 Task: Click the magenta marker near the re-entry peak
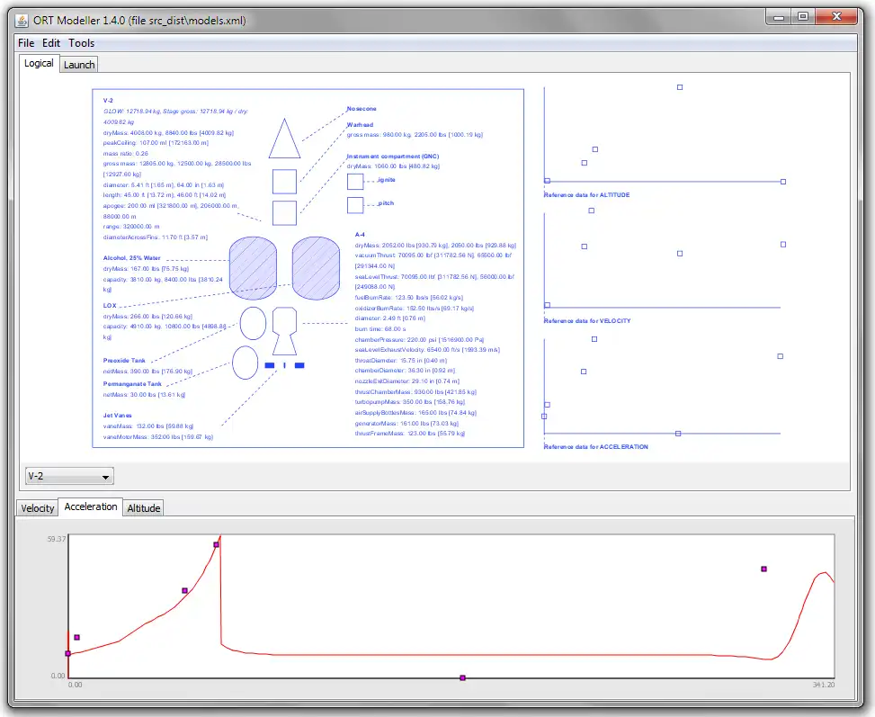pyautogui.click(x=764, y=569)
